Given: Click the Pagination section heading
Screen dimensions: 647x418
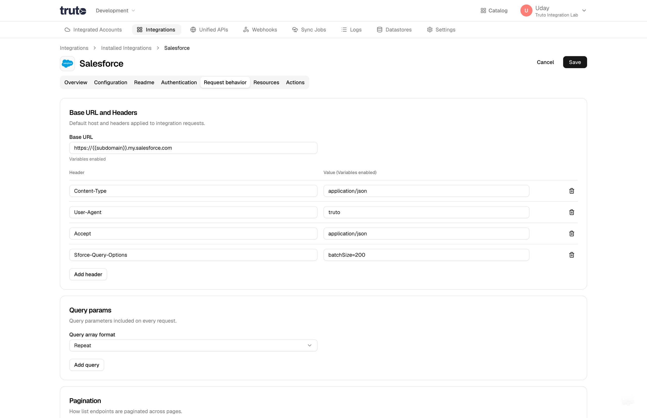Looking at the screenshot, I should tap(85, 401).
